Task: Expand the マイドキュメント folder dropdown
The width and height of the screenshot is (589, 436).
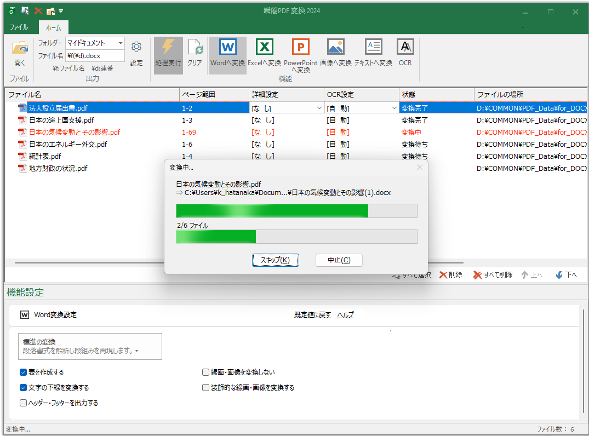Action: pos(120,43)
